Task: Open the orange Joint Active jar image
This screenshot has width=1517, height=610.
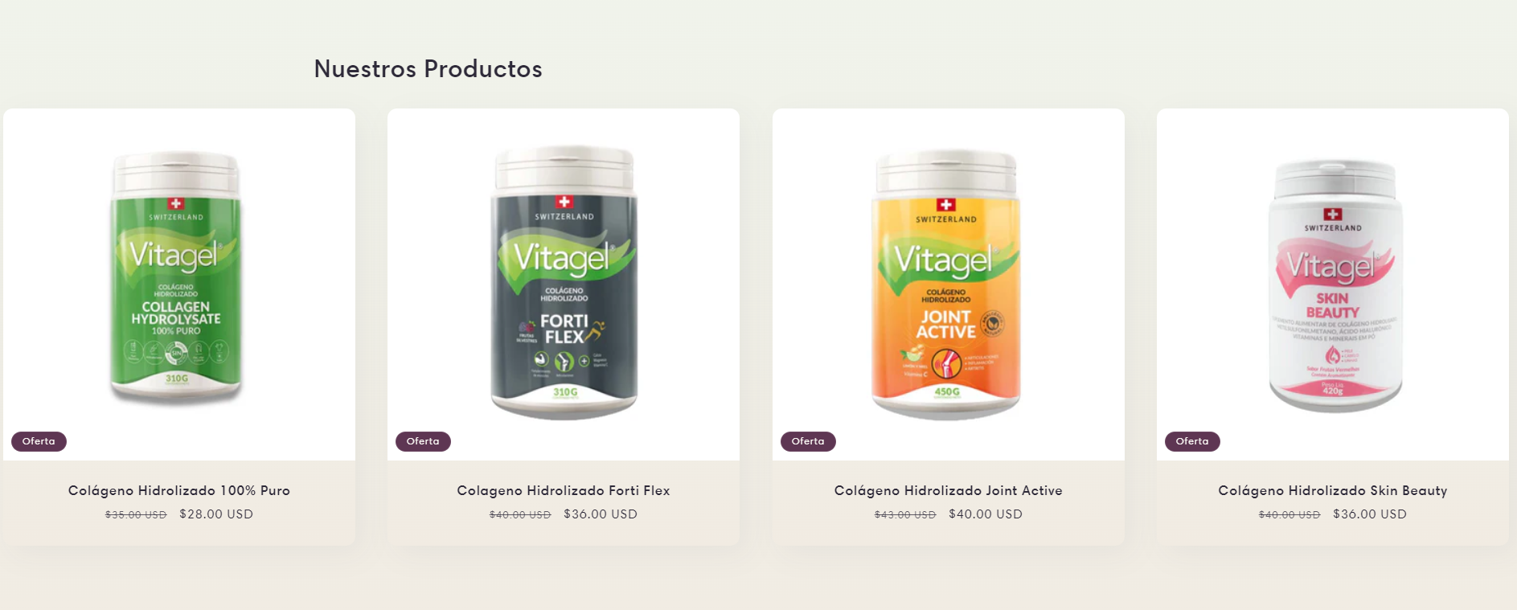Action: click(x=946, y=284)
